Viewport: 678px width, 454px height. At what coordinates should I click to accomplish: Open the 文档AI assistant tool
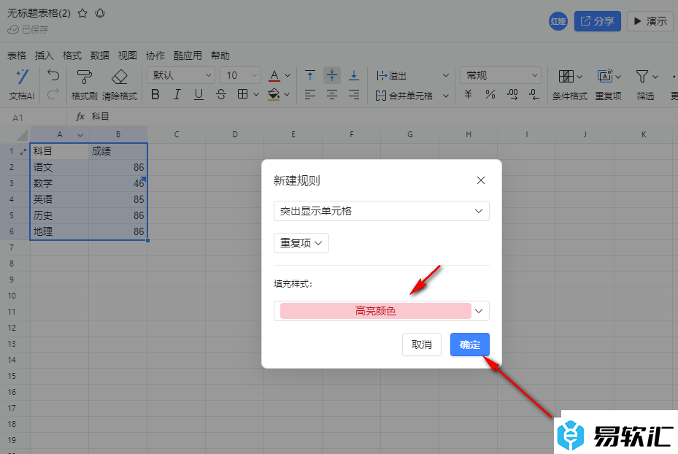(22, 85)
